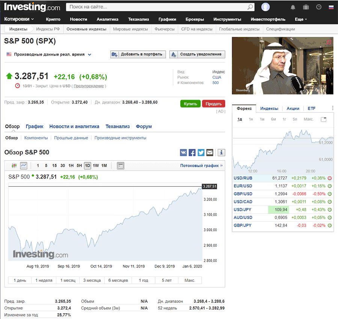Click the clock icon in USD/RUB row

(330, 178)
